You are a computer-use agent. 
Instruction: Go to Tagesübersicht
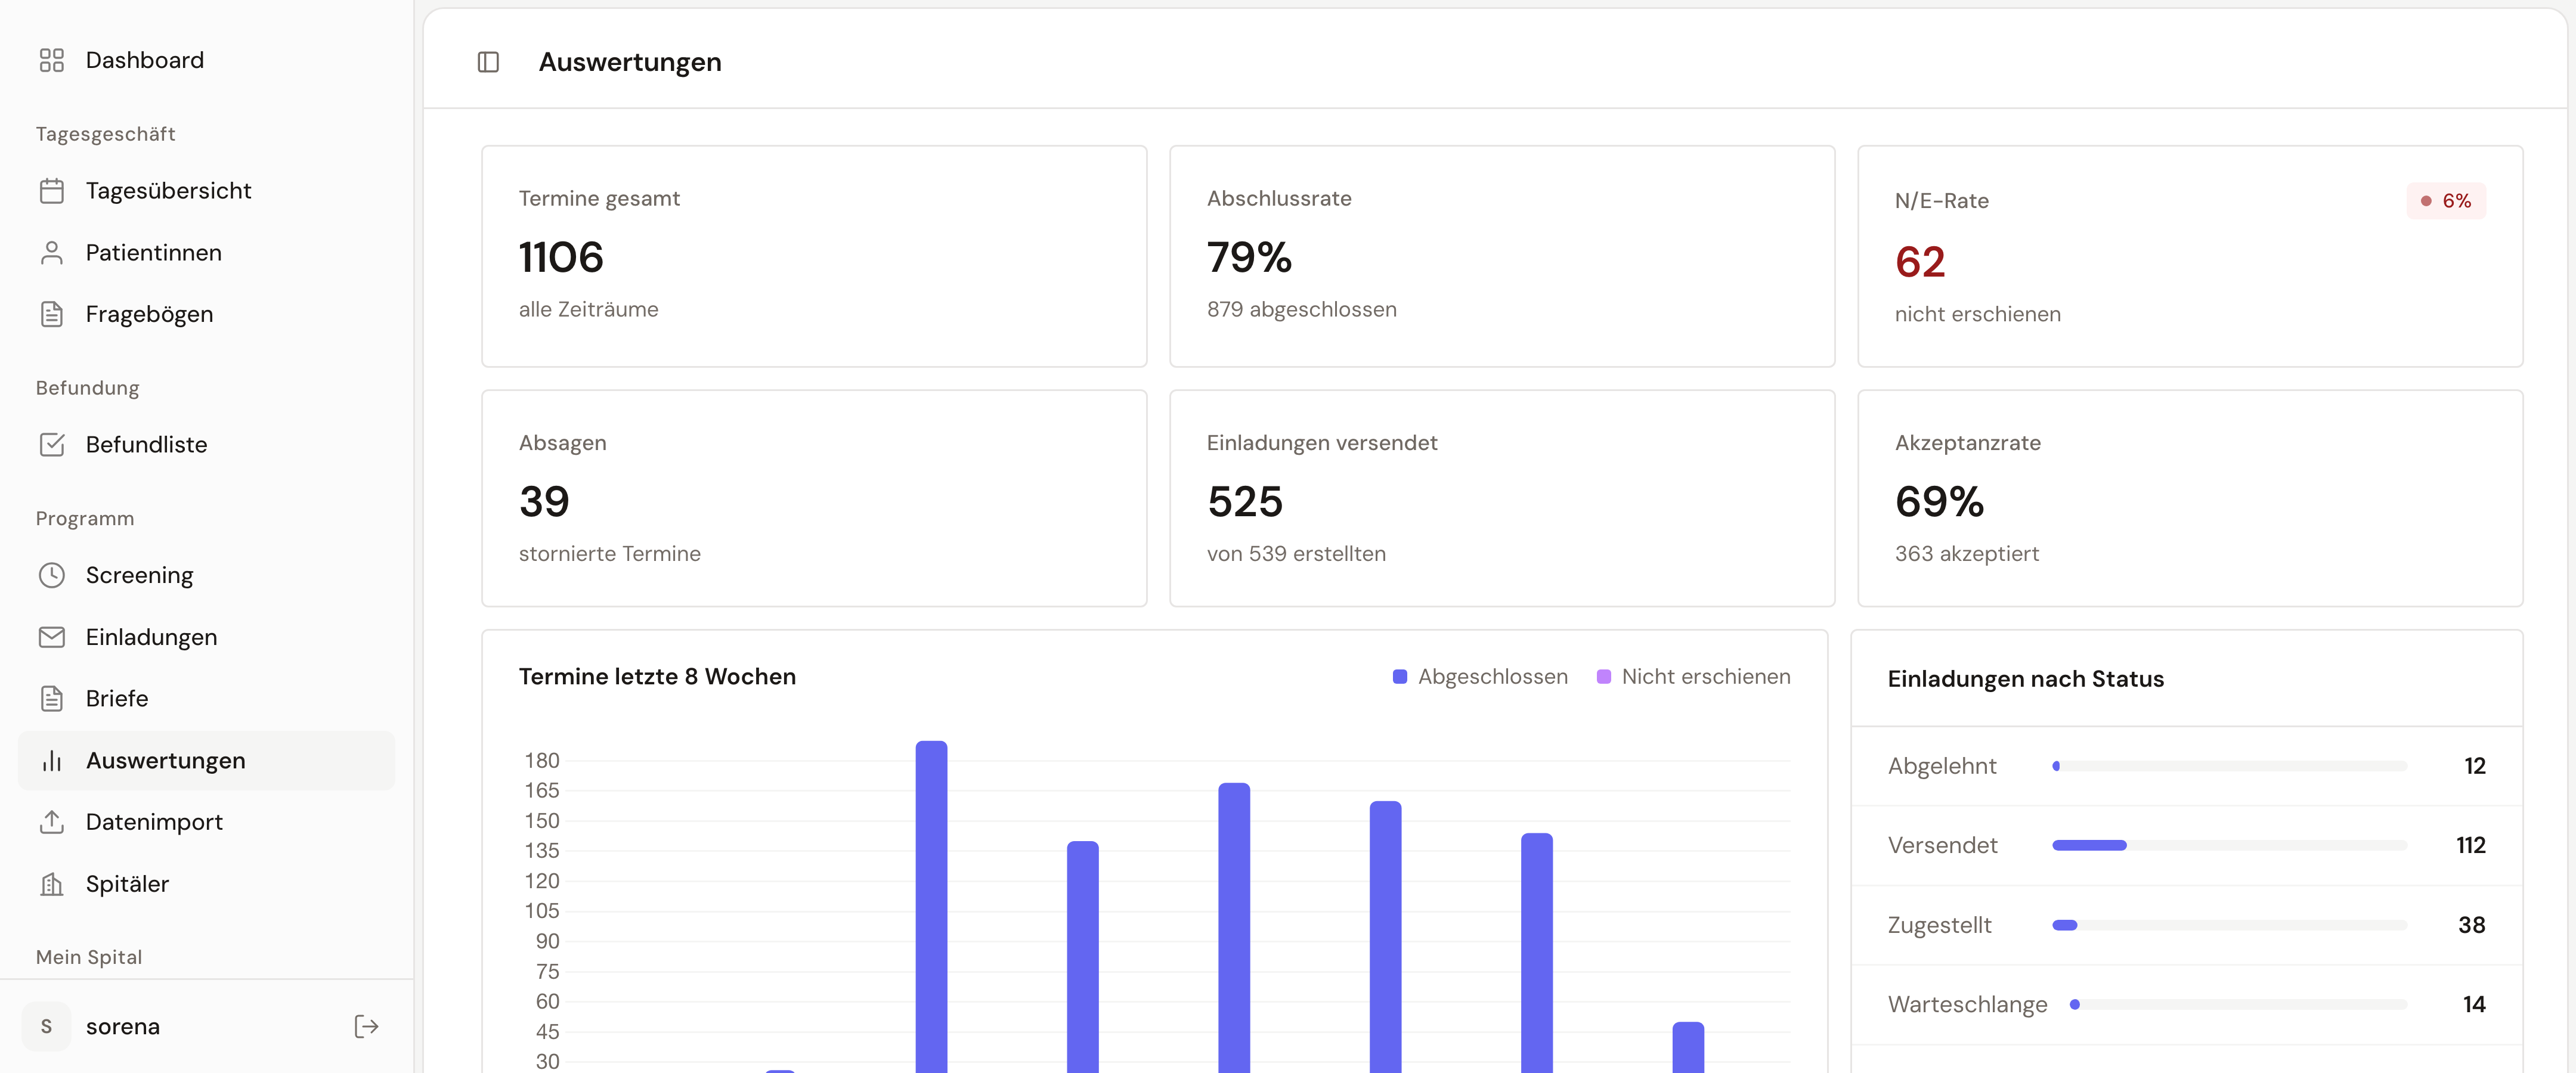[x=206, y=191]
